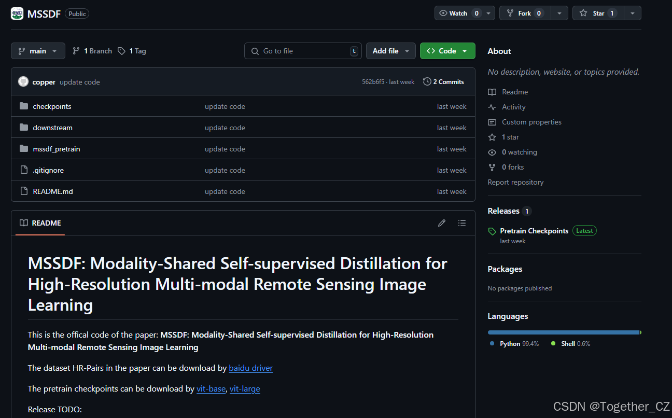Open the downstream folder icon
672x418 pixels.
[24, 128]
